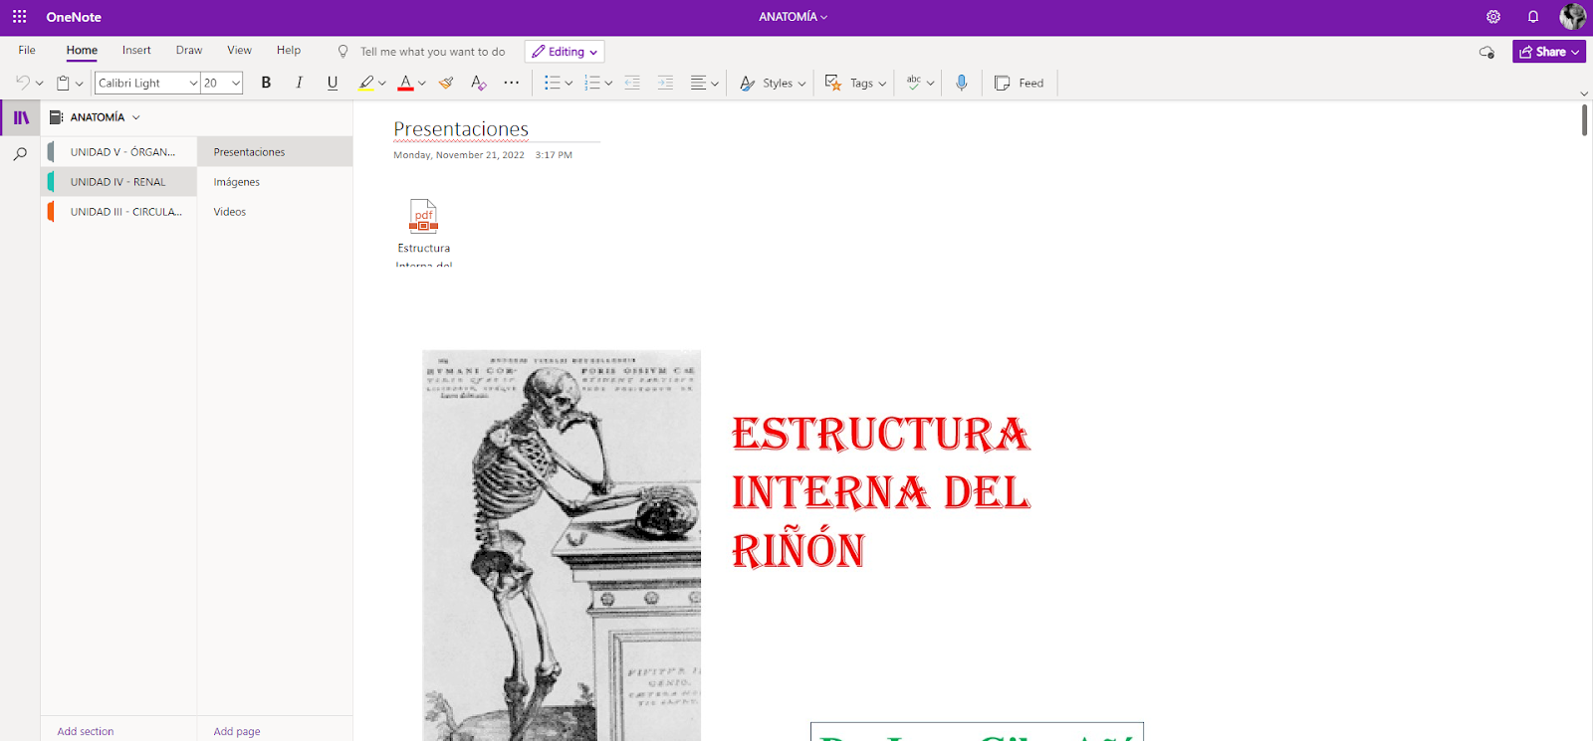This screenshot has width=1593, height=741.
Task: Toggle the notebook navigation pane icon
Action: click(x=21, y=117)
